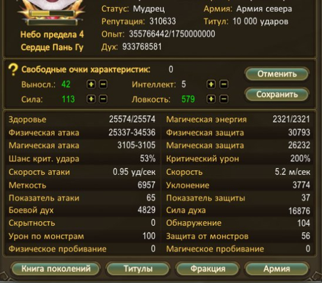Viewport: 322px width, 283px height.
Task: Decrease Интеллект with the minus icon
Action: [x=224, y=84]
